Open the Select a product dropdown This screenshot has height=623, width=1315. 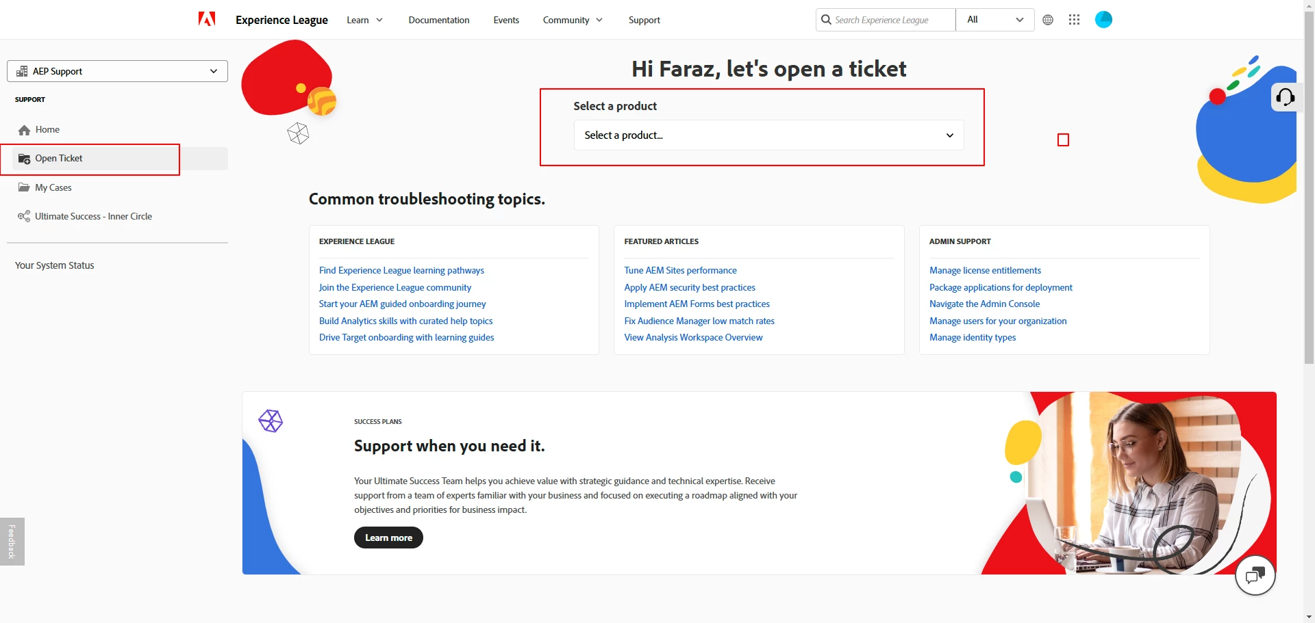[768, 135]
